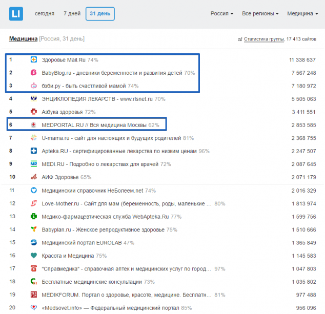Click visitor count 11 338 637
Viewport: 325px width, 314px height.
(x=302, y=60)
